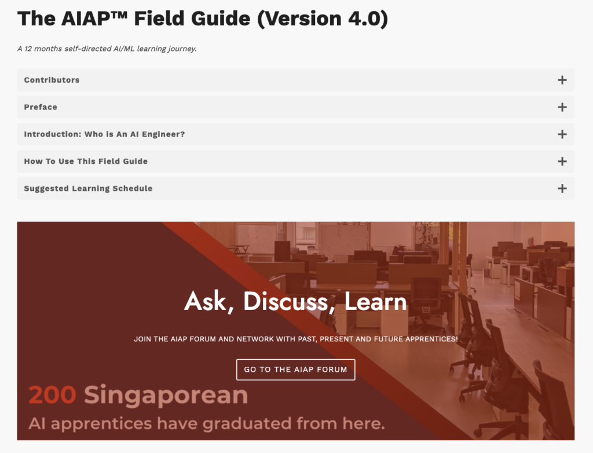Click the plus icon beside Preface
The width and height of the screenshot is (593, 453).
coord(562,107)
